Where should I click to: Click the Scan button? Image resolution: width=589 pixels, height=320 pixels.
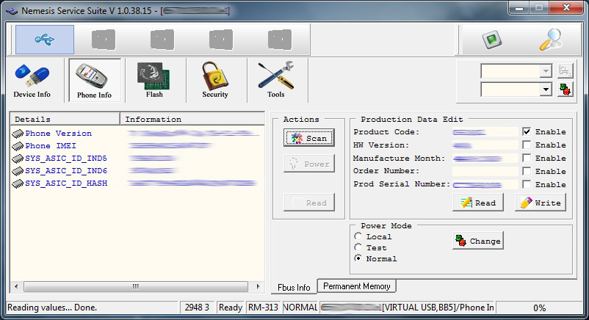[x=308, y=138]
